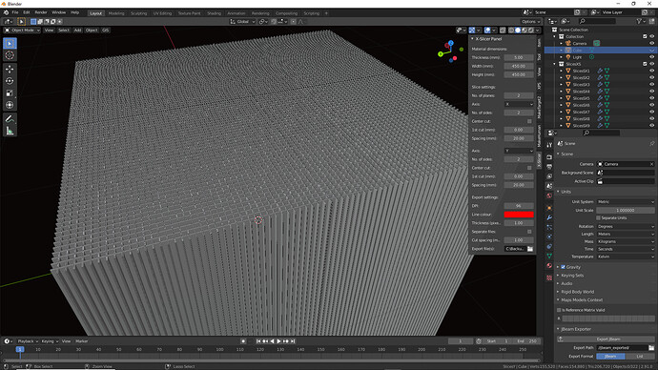This screenshot has height=370, width=658.
Task: Choose the Annotate tool
Action: (10, 118)
